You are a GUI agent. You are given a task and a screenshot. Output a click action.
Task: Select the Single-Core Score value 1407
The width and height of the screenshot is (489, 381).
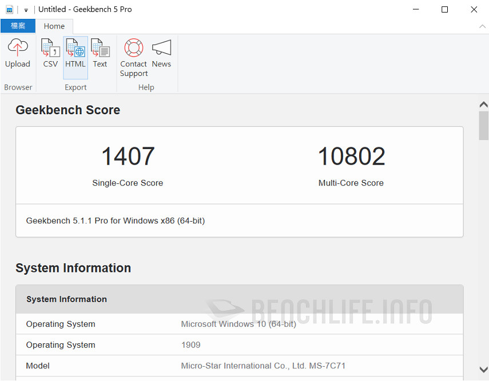tap(127, 156)
